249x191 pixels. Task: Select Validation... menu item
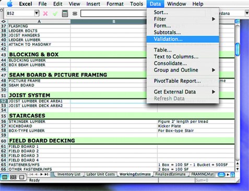coord(183,39)
